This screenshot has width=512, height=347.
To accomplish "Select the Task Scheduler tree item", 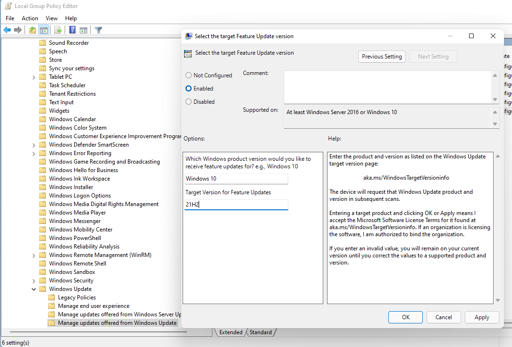I will click(67, 85).
